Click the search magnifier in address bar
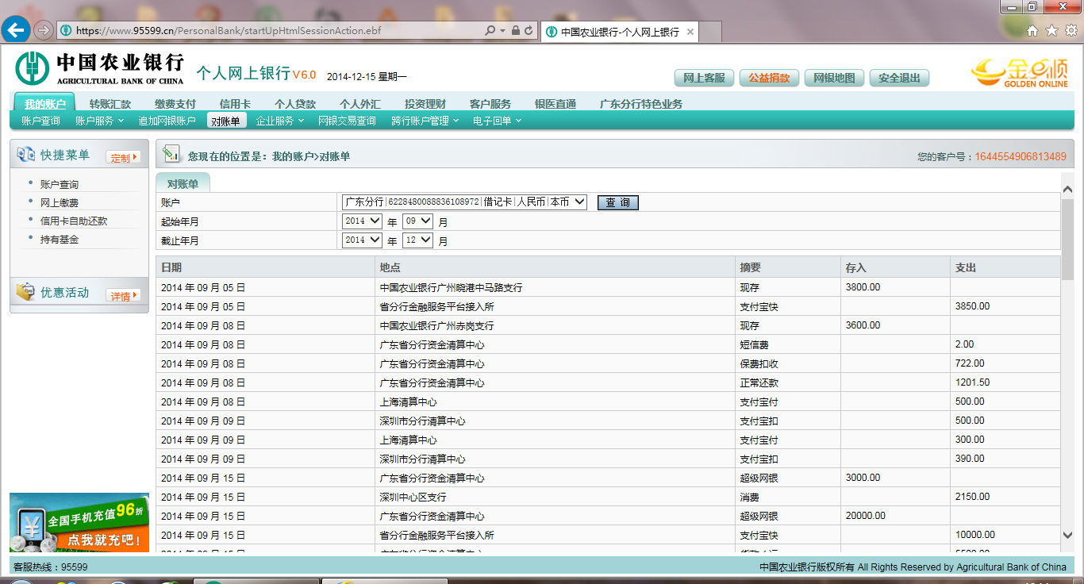Viewport: 1084px width, 584px height. pyautogui.click(x=490, y=31)
